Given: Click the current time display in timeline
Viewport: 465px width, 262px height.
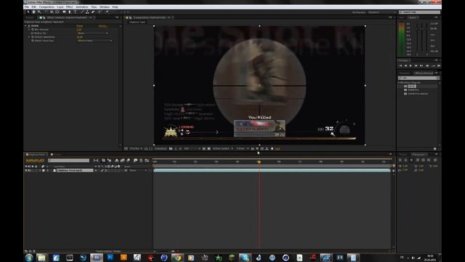Looking at the screenshot, I should [35, 160].
